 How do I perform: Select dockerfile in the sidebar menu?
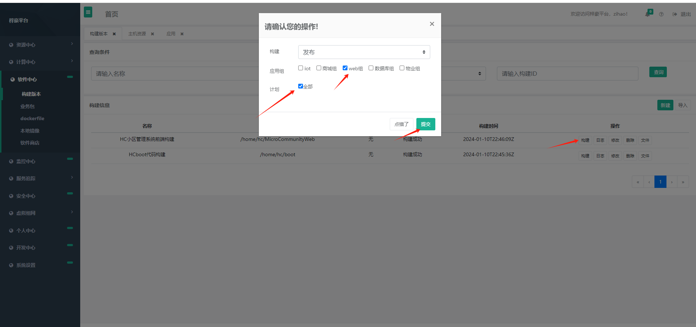tap(32, 118)
